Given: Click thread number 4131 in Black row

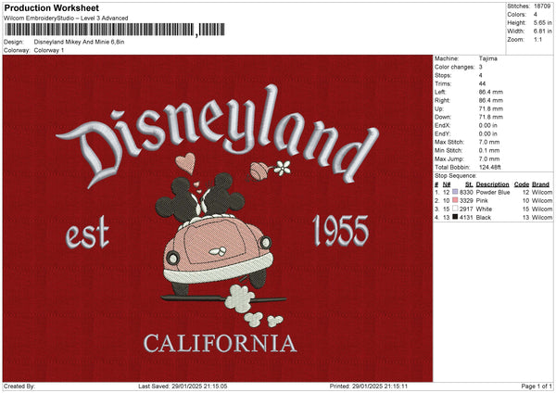Looking at the screenshot, I should tap(466, 218).
